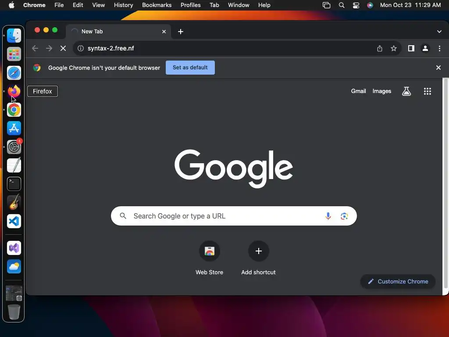Open a new tab with plus button
The height and width of the screenshot is (337, 449).
[180, 32]
